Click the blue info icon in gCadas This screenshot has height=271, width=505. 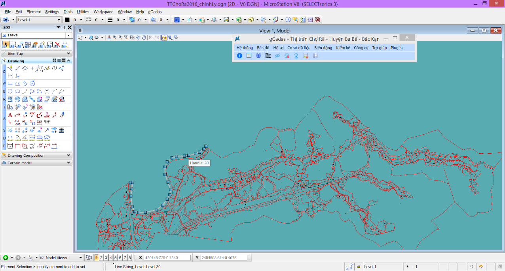tap(239, 56)
